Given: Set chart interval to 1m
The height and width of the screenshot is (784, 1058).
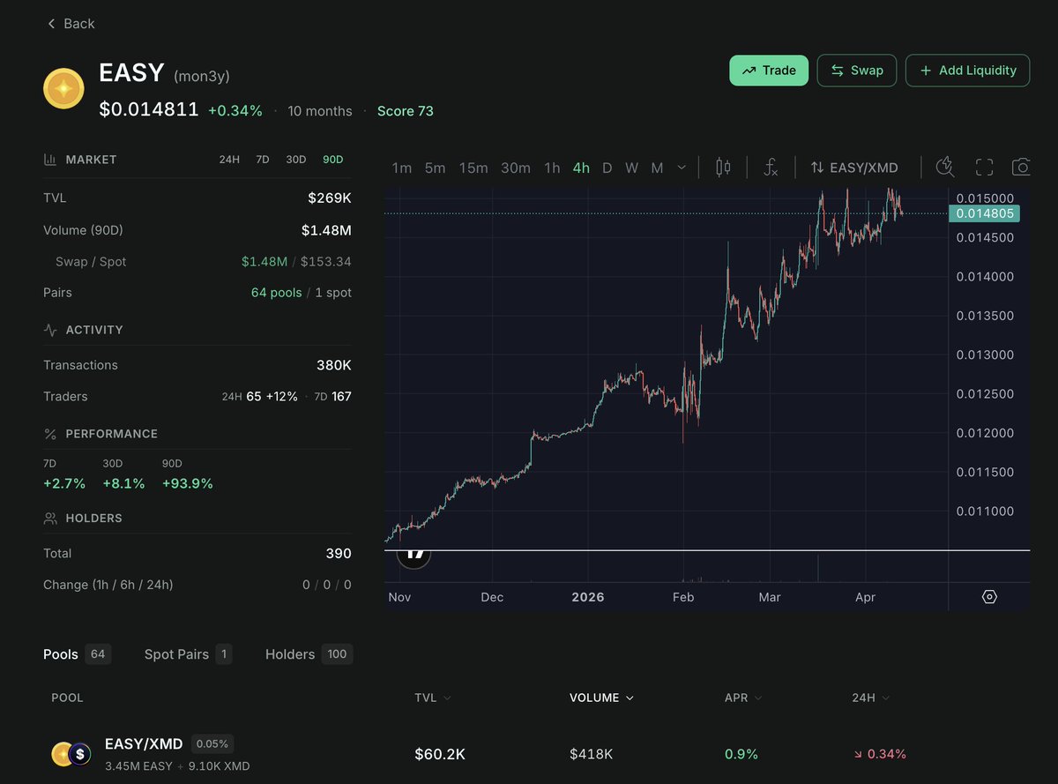Looking at the screenshot, I should pyautogui.click(x=402, y=168).
